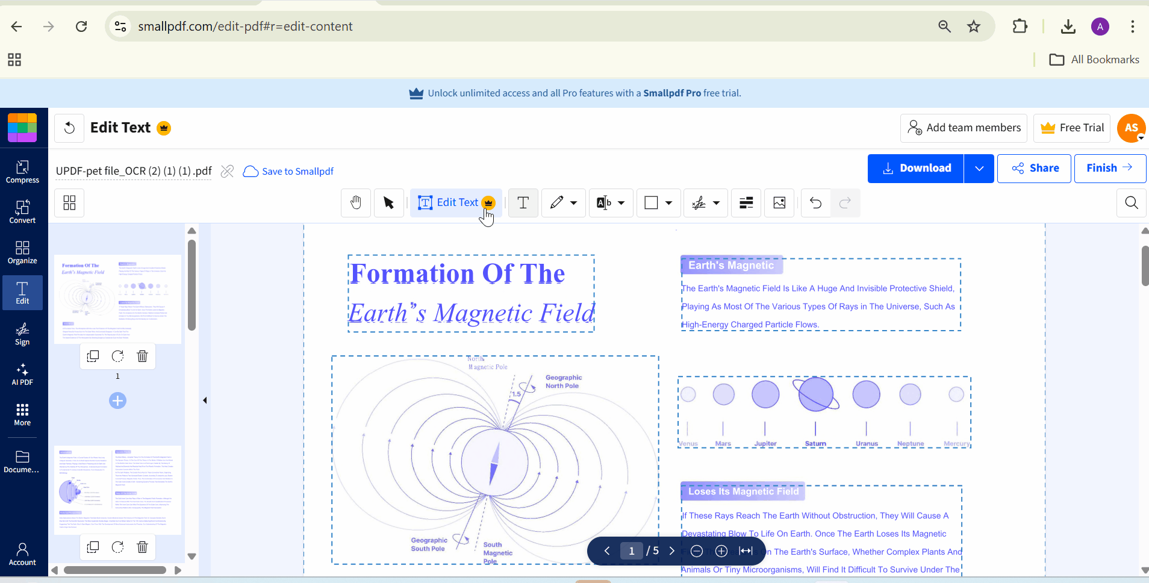This screenshot has width=1149, height=583.
Task: Add a page with the plus button
Action: coord(117,401)
